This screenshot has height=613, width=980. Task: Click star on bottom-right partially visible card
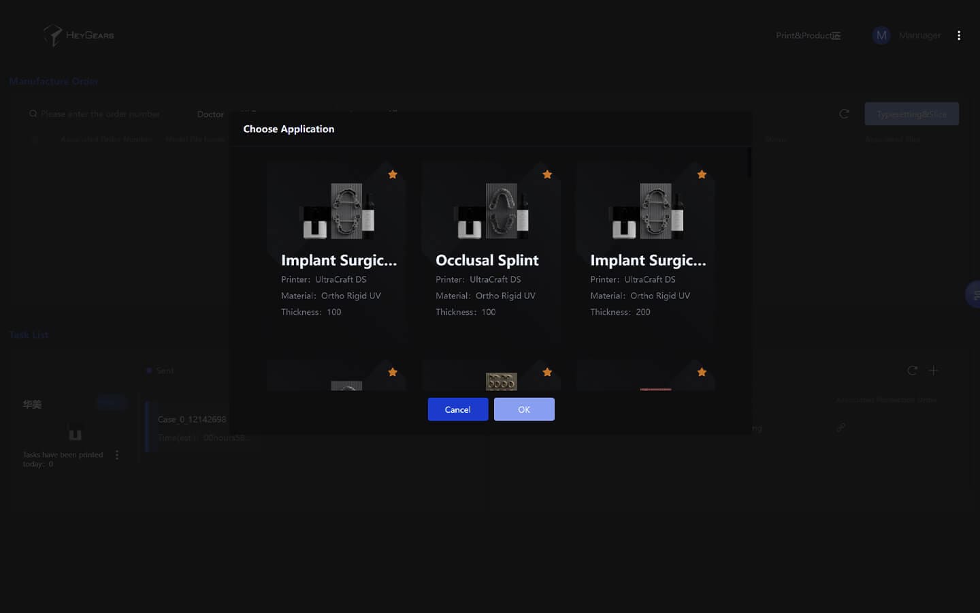coord(702,372)
